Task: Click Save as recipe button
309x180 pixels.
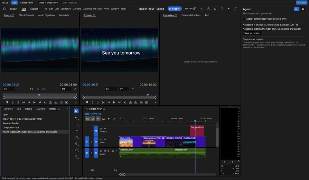Action: pyautogui.click(x=252, y=33)
